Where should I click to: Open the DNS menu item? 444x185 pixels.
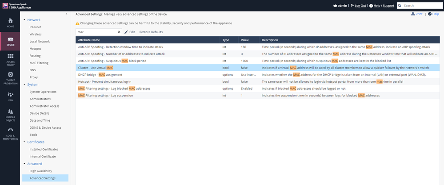point(32,70)
